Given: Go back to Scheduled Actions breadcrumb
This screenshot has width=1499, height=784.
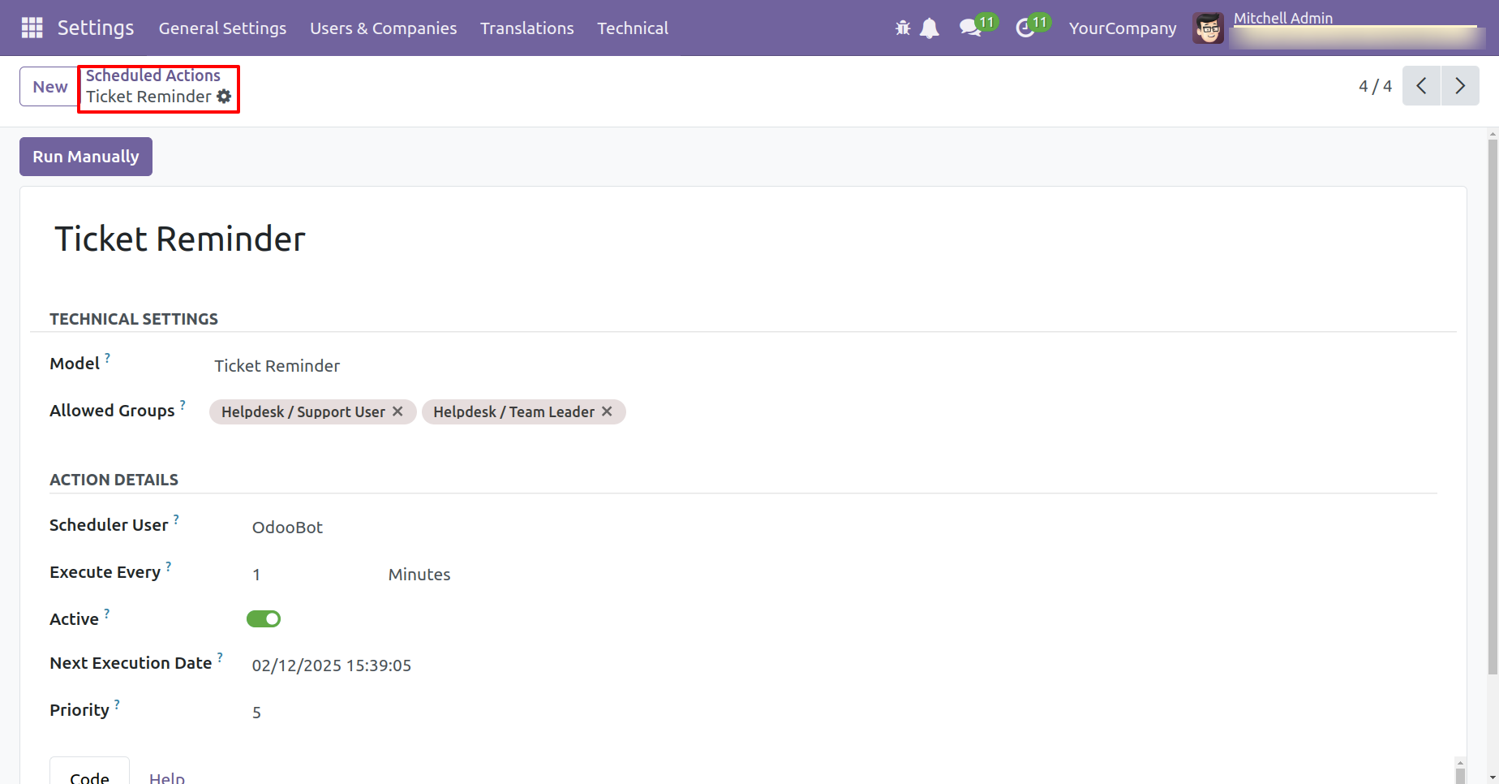Looking at the screenshot, I should point(152,75).
